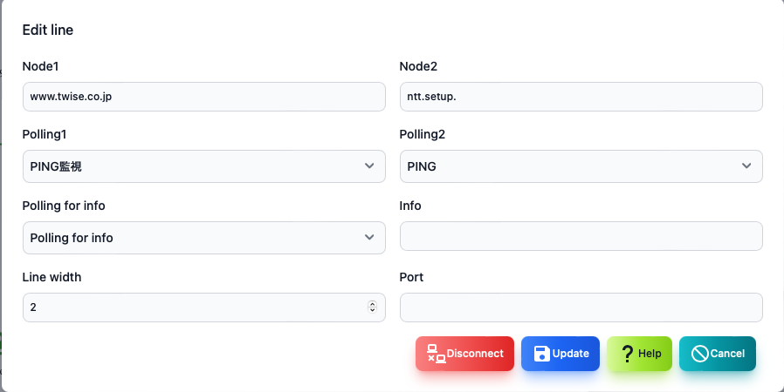This screenshot has width=784, height=392.
Task: Click the network disconnect icon on red button
Action: (436, 354)
